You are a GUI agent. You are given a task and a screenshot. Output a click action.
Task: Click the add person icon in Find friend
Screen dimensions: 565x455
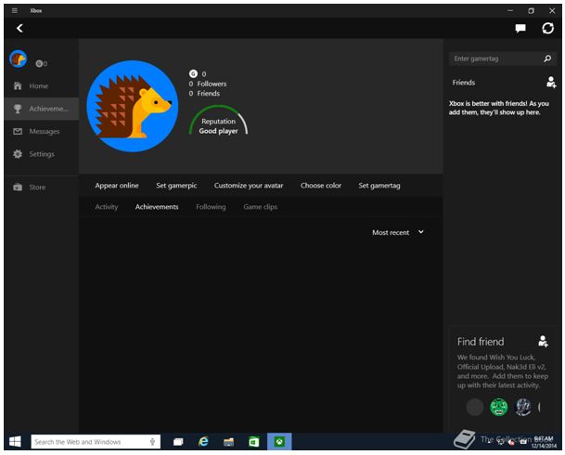(x=543, y=341)
